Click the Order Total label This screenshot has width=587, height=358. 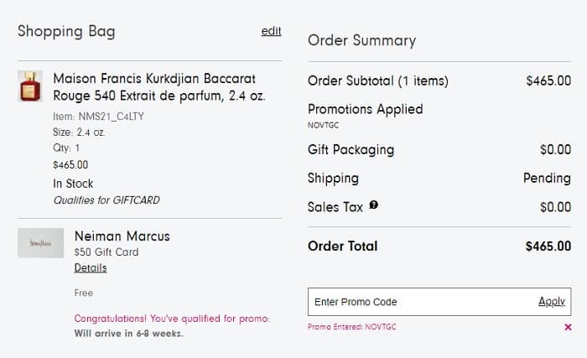click(x=343, y=246)
